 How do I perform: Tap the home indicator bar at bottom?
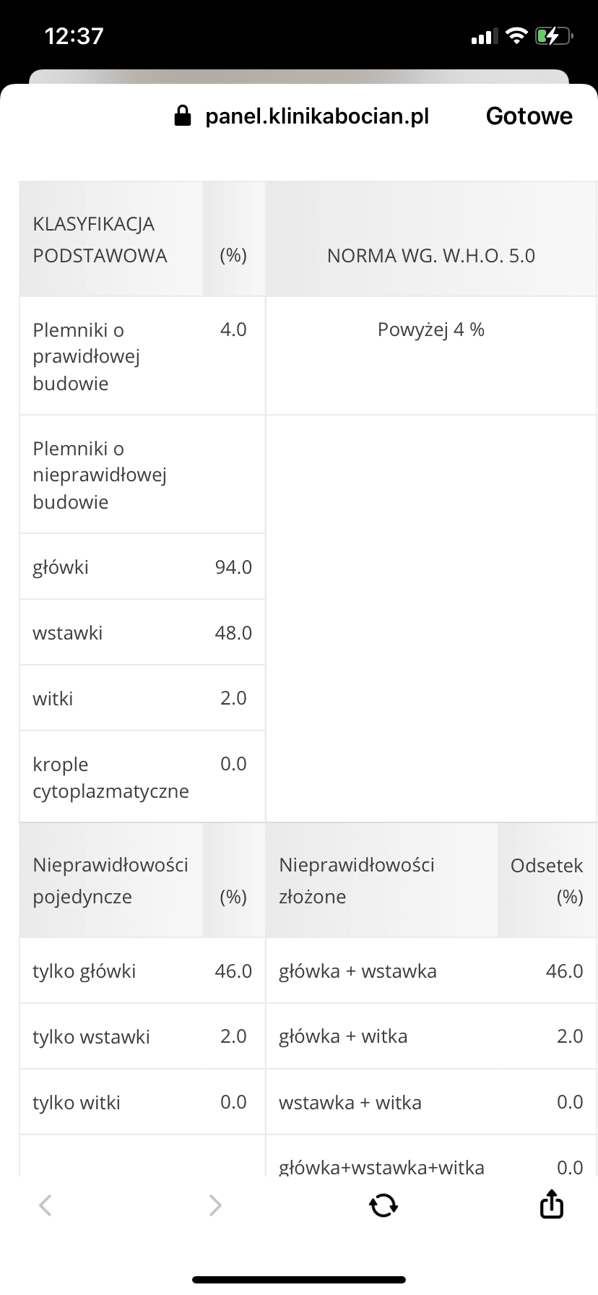pyautogui.click(x=299, y=1280)
